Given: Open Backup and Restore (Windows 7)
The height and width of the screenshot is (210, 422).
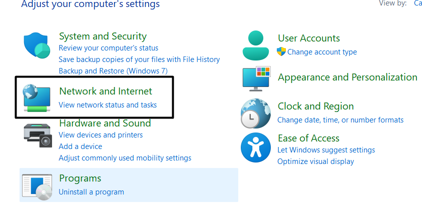Looking at the screenshot, I should 113,71.
